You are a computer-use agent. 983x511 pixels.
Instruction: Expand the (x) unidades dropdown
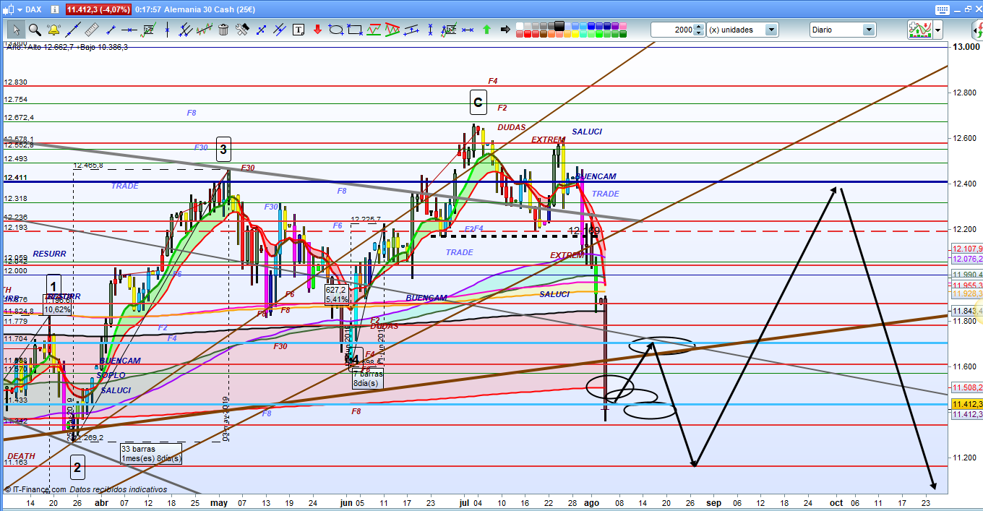point(771,30)
